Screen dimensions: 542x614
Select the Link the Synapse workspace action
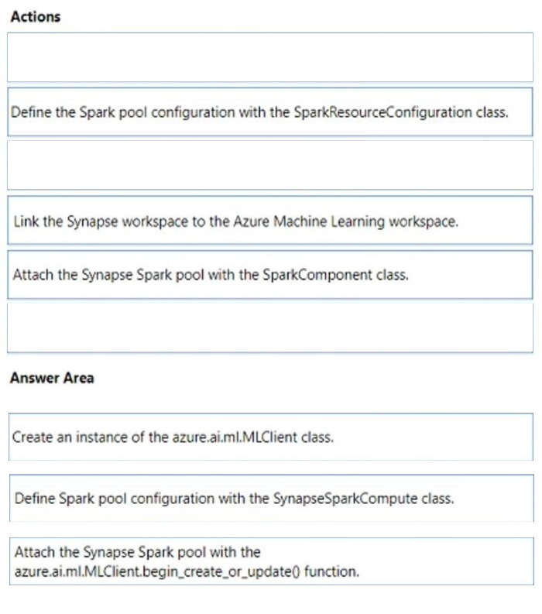(x=270, y=221)
